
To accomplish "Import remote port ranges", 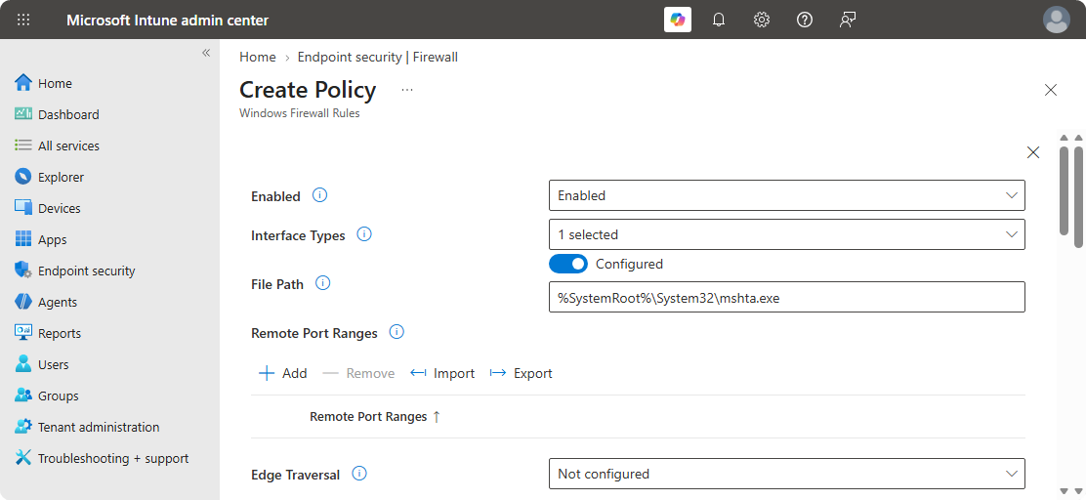I will (442, 373).
